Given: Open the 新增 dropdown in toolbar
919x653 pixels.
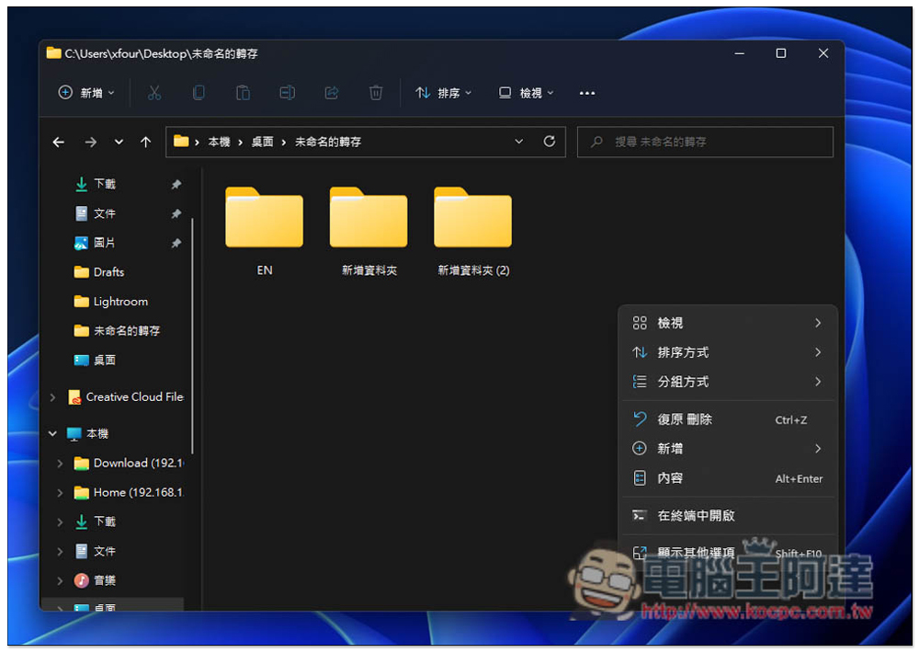Looking at the screenshot, I should 86,93.
